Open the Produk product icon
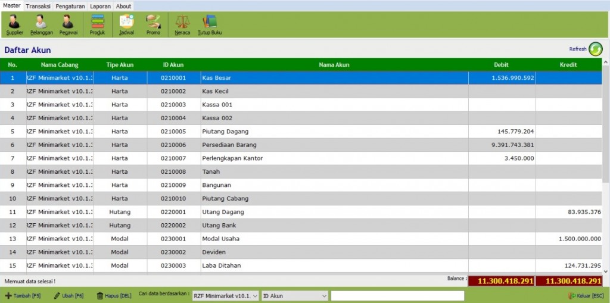 [x=97, y=25]
